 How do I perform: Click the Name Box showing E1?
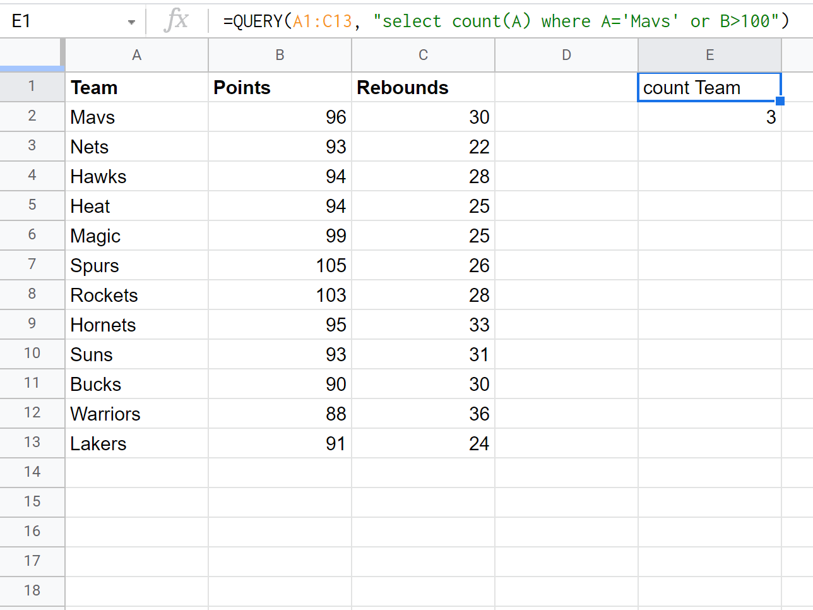pyautogui.click(x=63, y=21)
